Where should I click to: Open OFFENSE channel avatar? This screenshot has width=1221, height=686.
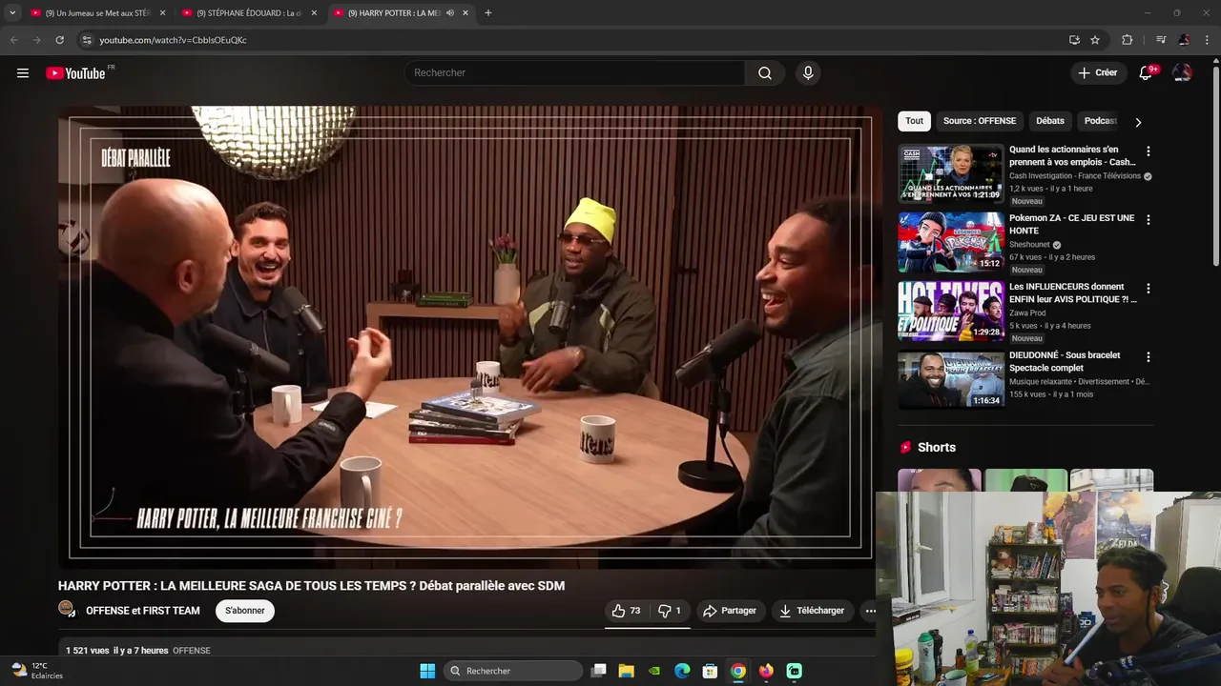point(67,609)
